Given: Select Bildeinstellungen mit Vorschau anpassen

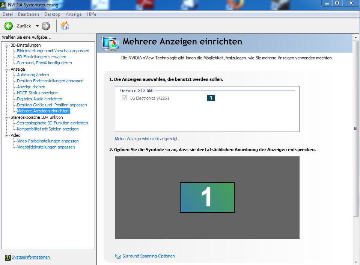Looking at the screenshot, I should point(53,51).
